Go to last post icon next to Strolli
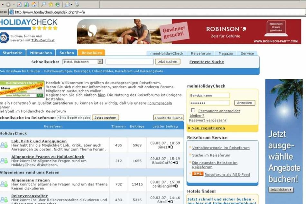306x204 pixels. coord(170,202)
